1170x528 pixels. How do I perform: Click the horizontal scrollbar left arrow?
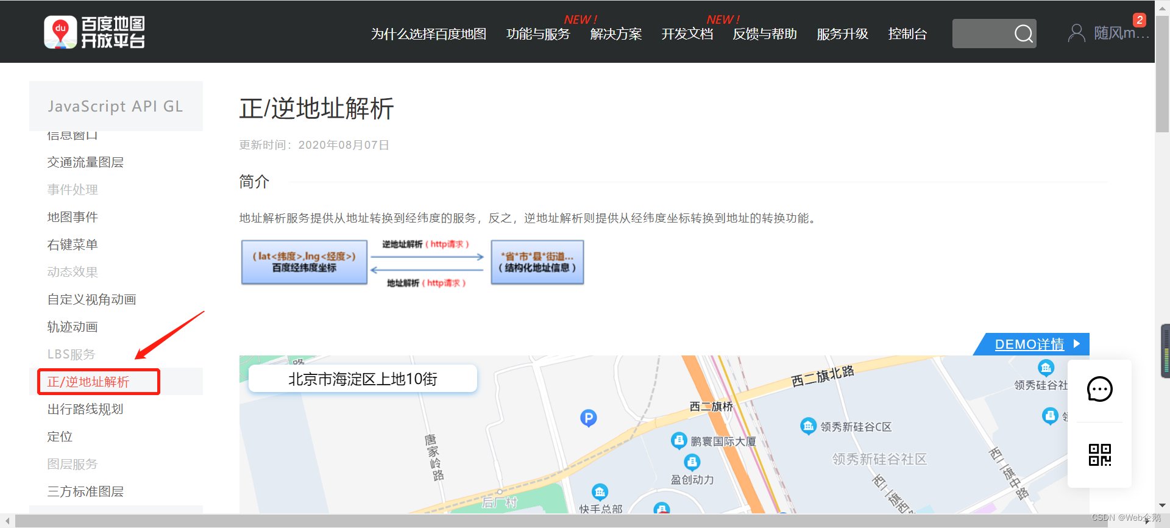(7, 521)
